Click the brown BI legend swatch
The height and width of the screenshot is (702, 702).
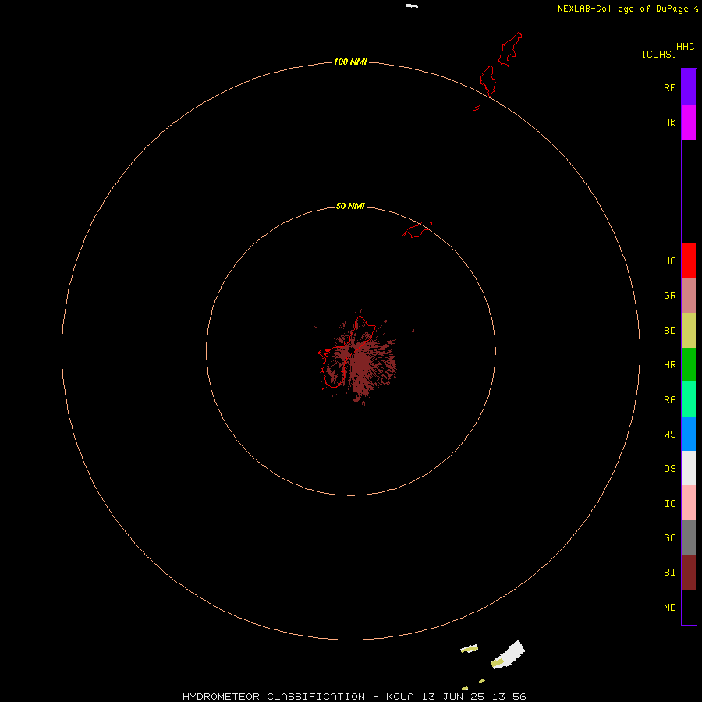click(x=689, y=573)
